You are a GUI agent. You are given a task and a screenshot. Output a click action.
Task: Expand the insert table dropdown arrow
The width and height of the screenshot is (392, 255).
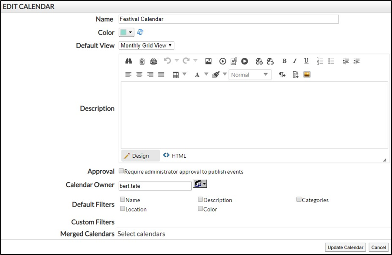pyautogui.click(x=184, y=74)
